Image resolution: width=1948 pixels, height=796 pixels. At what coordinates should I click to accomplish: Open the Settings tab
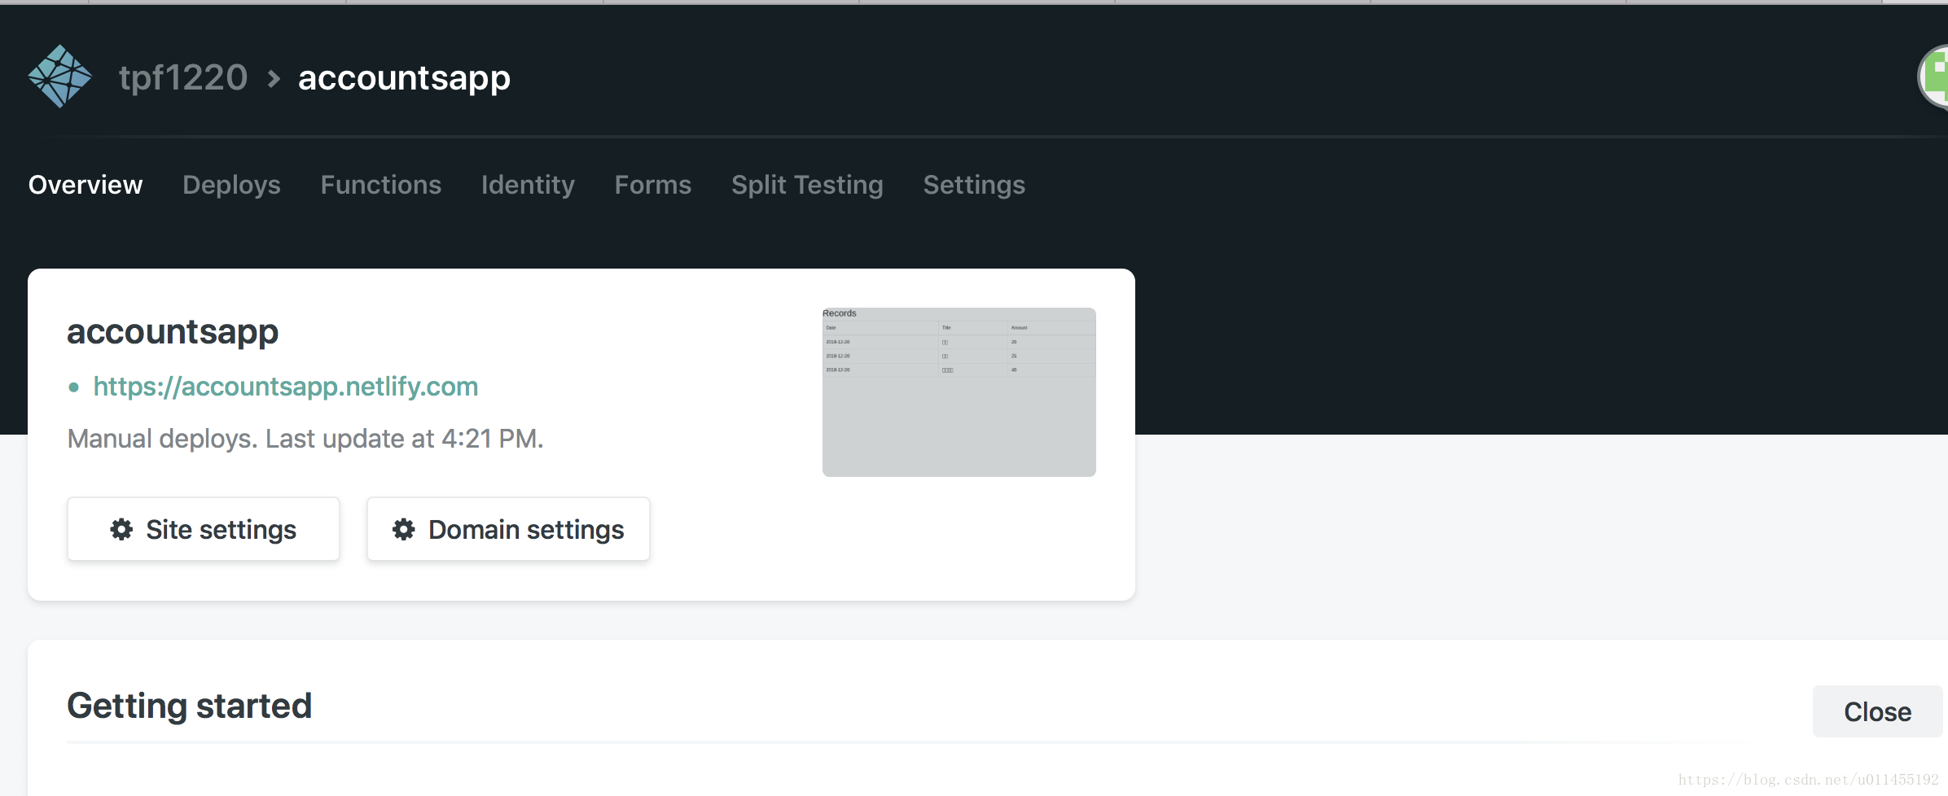tap(974, 185)
